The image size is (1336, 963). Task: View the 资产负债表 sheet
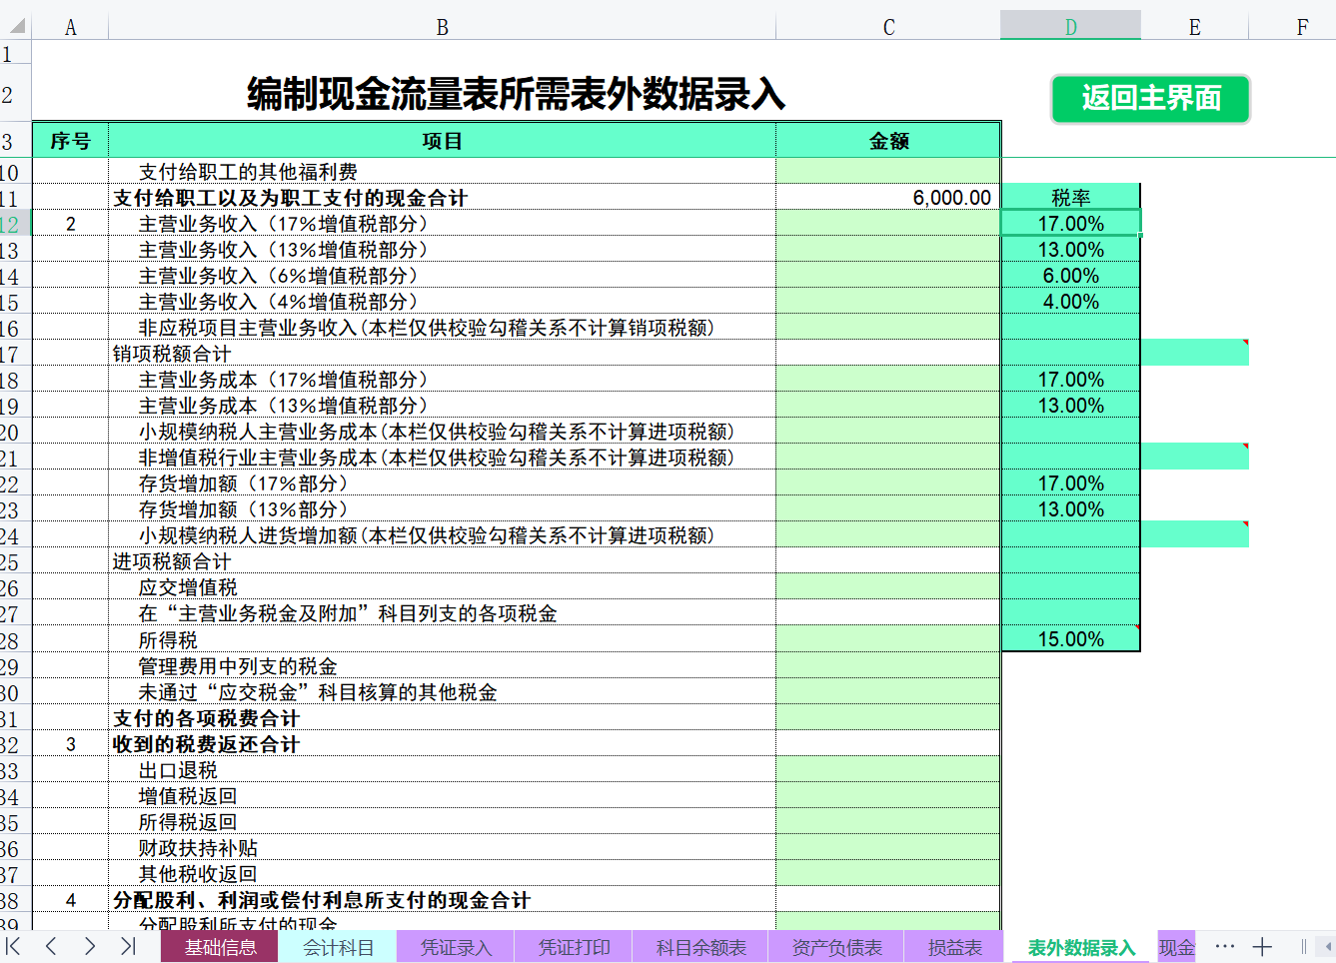[835, 946]
